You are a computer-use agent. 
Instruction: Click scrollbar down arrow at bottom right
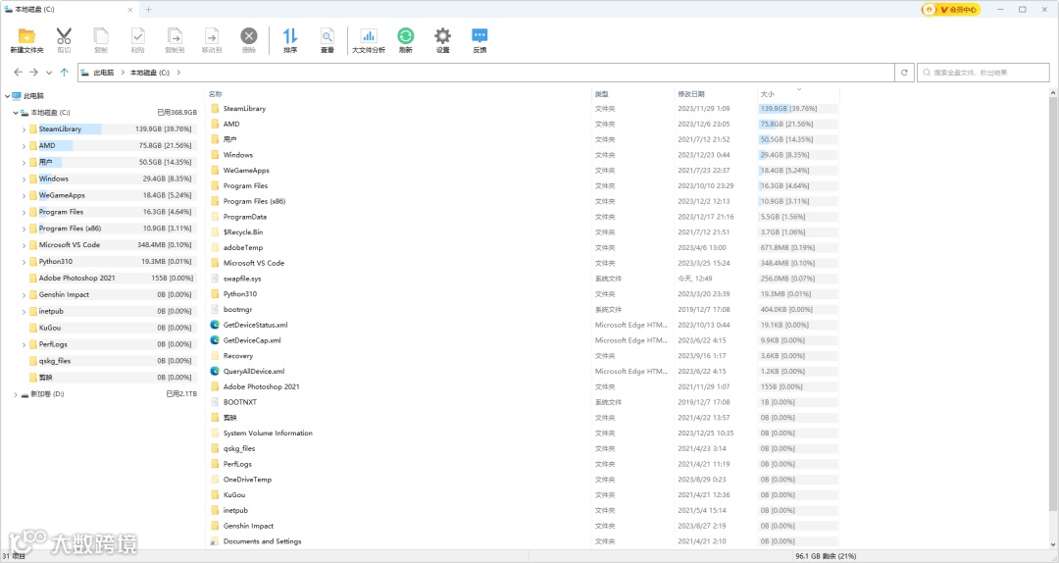point(1053,544)
